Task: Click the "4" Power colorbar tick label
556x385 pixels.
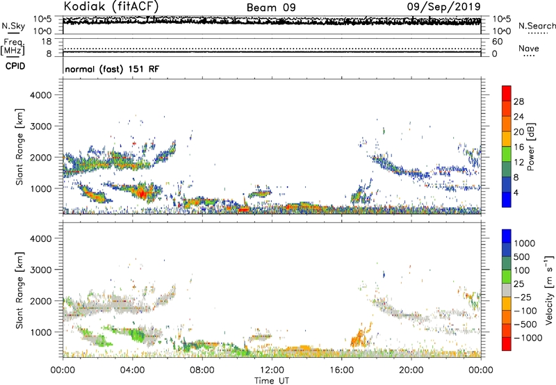Action: coord(516,192)
